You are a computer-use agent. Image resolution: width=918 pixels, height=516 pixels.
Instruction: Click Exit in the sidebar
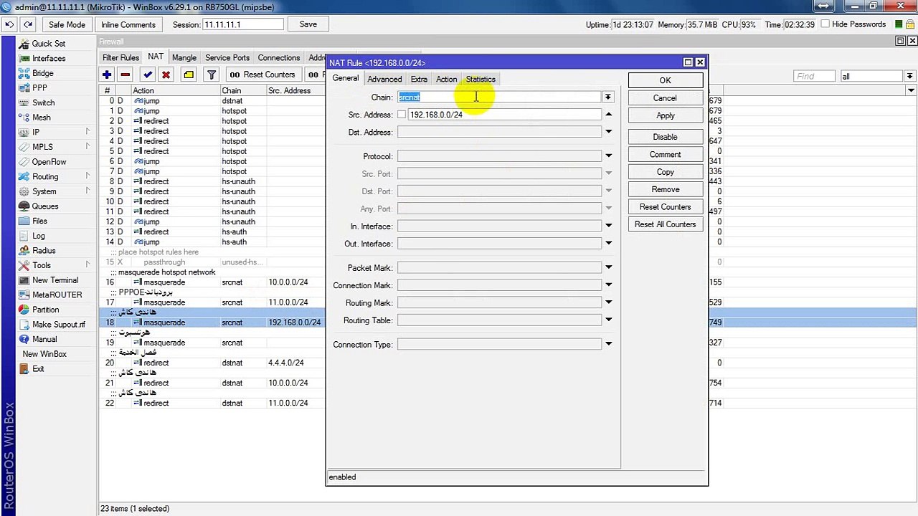click(x=38, y=369)
